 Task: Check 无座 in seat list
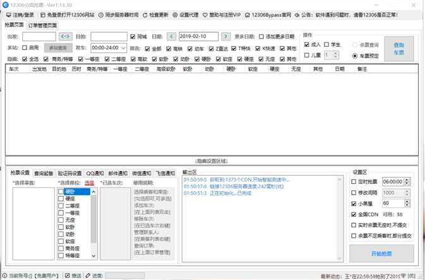click(x=61, y=220)
